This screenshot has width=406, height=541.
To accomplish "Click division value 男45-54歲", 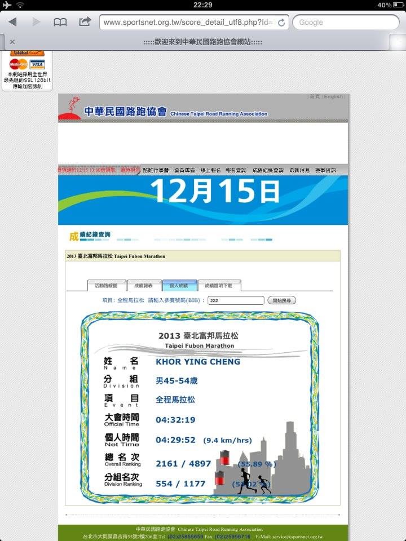I will pos(176,380).
